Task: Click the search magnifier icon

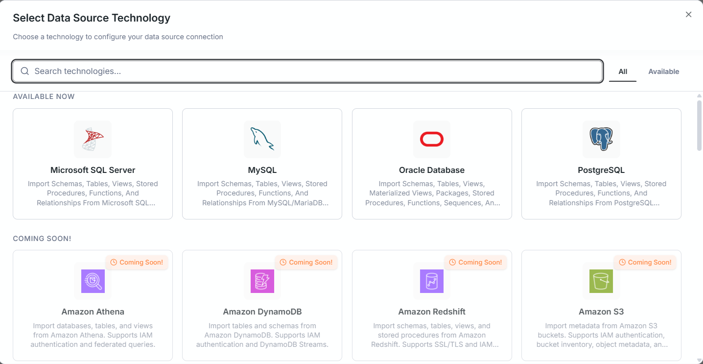Action: (25, 72)
